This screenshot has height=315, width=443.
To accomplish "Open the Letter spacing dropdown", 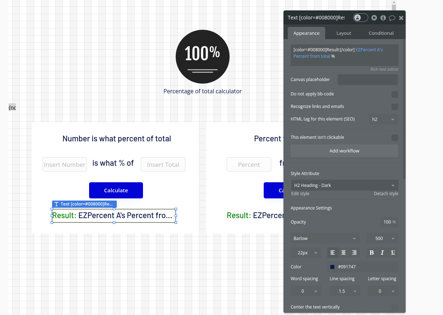I will [x=383, y=291].
